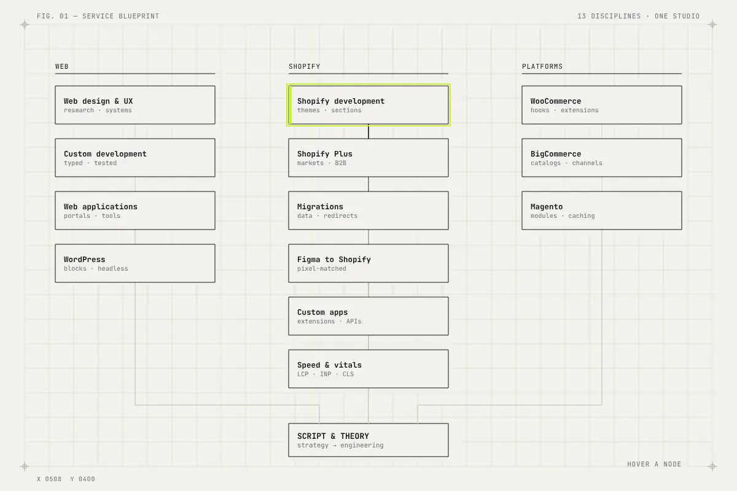Image resolution: width=737 pixels, height=491 pixels.
Task: Open the BigCommerce node
Action: click(602, 158)
